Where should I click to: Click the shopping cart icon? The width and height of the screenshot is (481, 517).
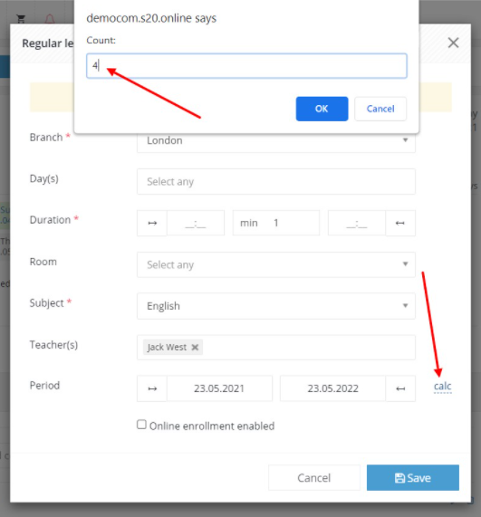point(21,19)
